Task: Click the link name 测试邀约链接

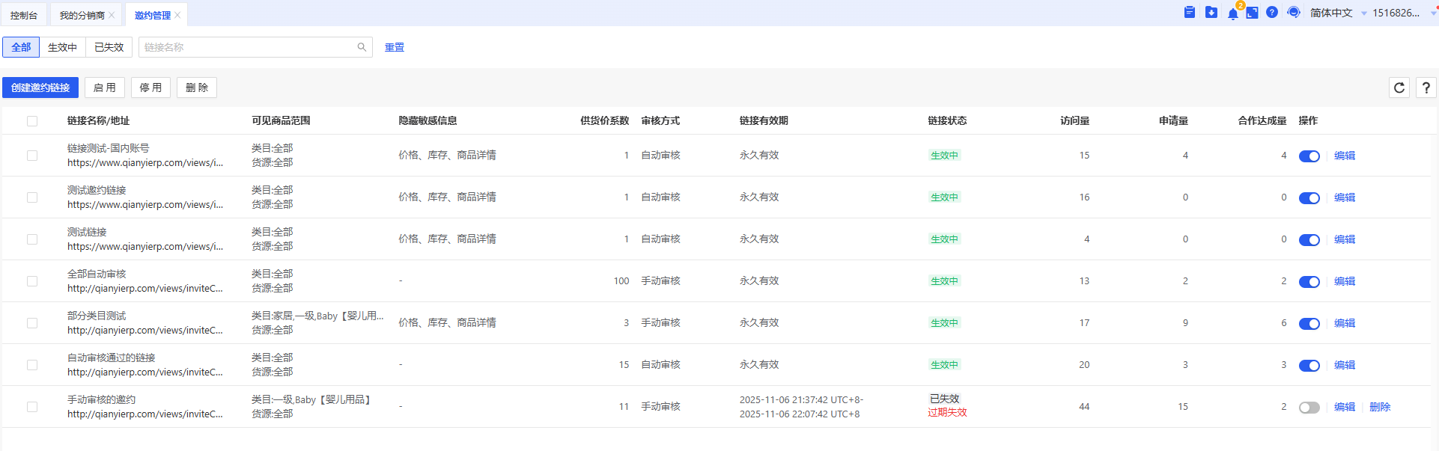Action: pos(97,190)
